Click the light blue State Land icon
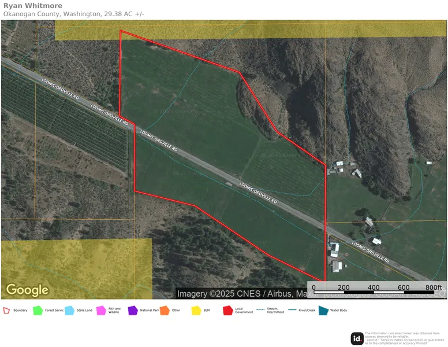This screenshot has width=448, height=347. 69,311
